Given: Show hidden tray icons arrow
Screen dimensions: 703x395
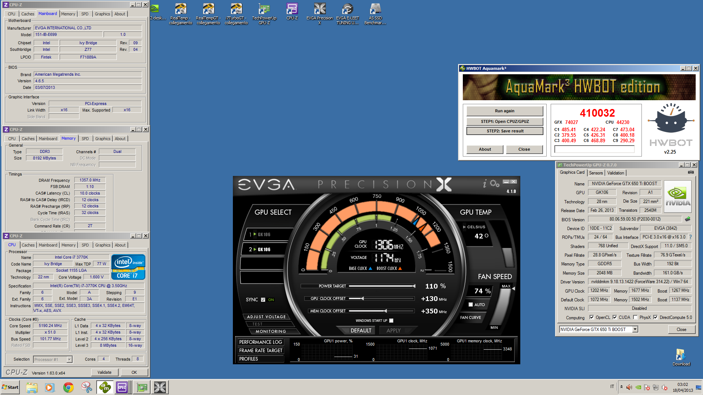Looking at the screenshot, I should click(621, 387).
